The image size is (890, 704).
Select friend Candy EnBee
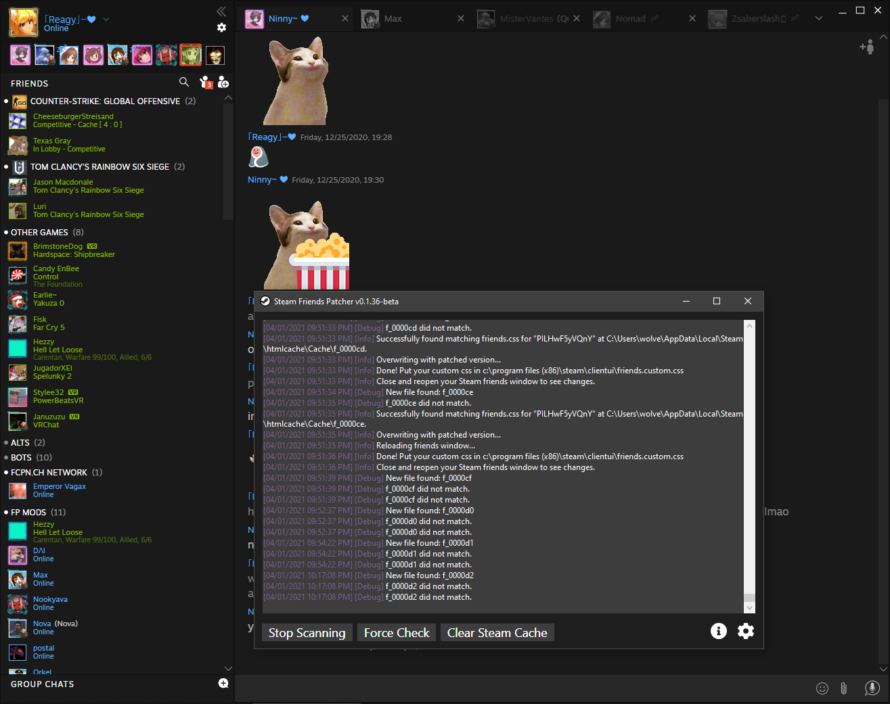(x=114, y=276)
